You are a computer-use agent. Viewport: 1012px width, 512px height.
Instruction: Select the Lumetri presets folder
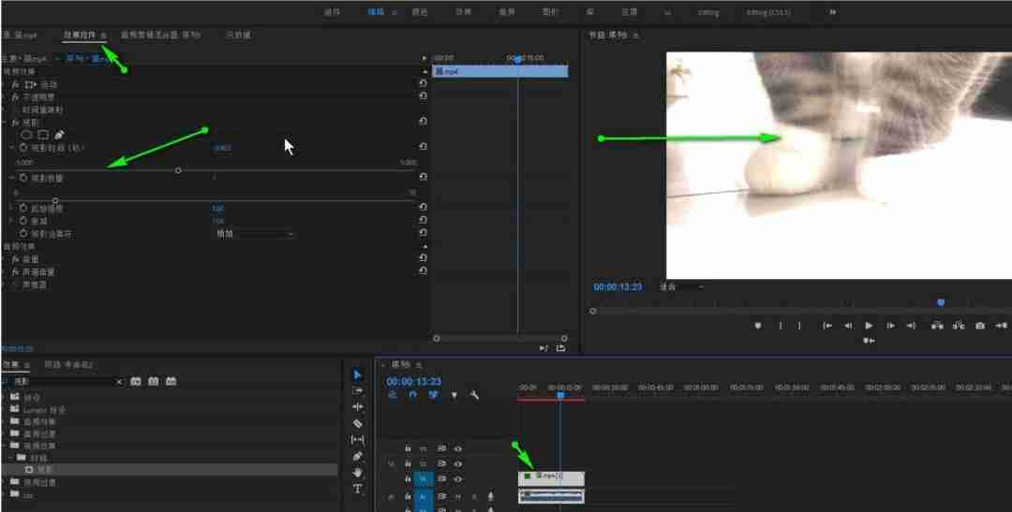pos(44,409)
